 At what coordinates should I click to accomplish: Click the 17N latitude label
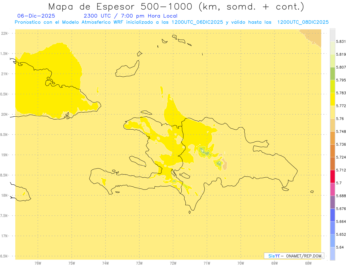click(x=4, y=236)
